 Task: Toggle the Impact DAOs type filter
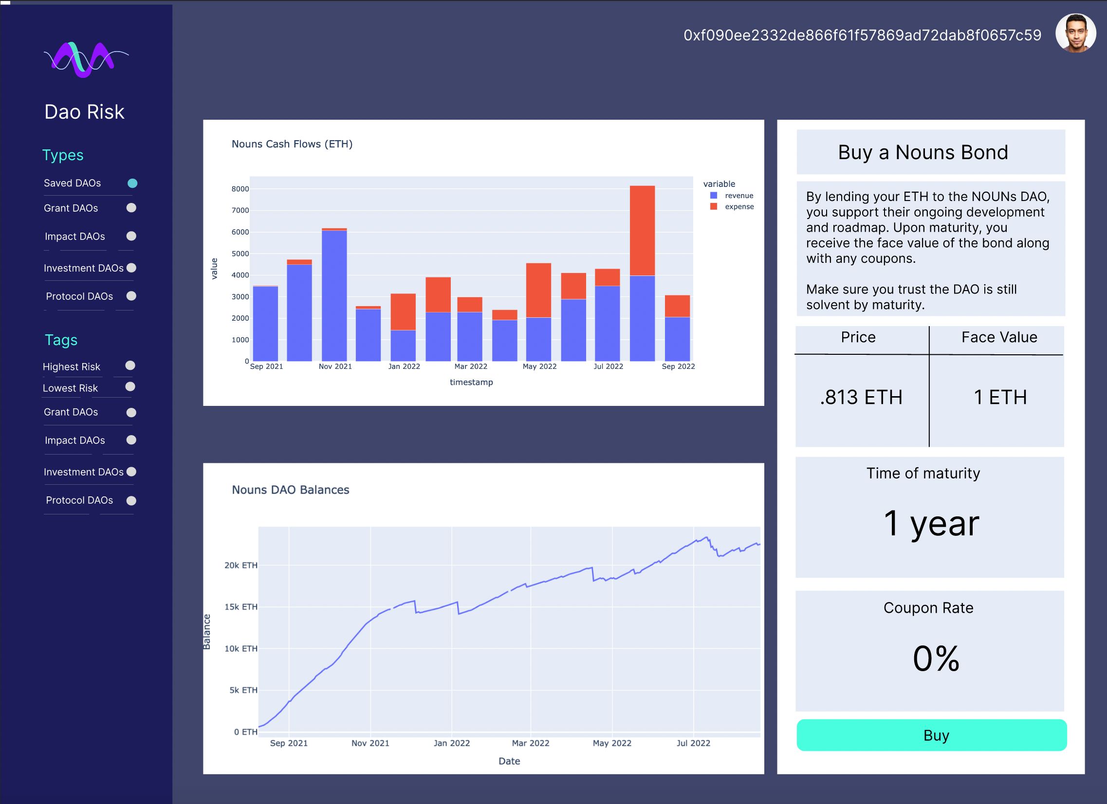click(130, 236)
